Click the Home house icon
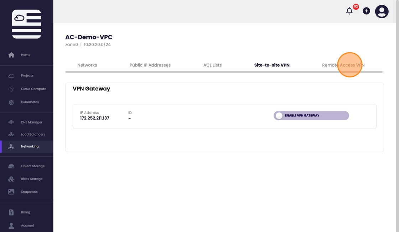399x232 pixels. (11, 55)
